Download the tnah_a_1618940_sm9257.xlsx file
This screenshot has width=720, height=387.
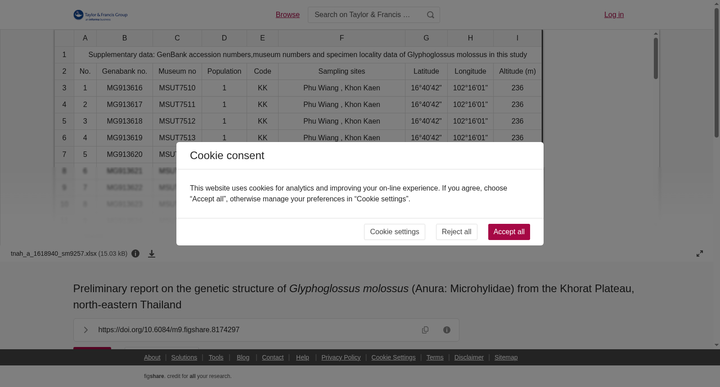point(152,254)
